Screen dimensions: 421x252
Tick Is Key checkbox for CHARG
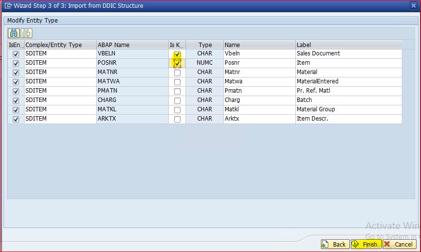point(177,101)
